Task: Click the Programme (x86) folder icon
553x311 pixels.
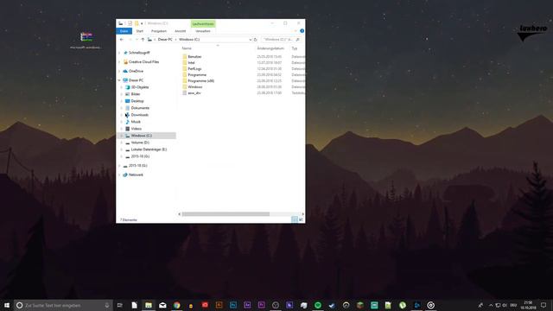Action: pos(185,80)
